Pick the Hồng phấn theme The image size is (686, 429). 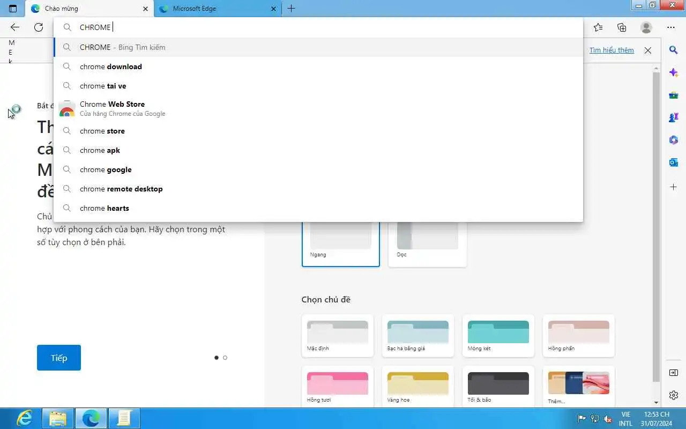click(579, 336)
